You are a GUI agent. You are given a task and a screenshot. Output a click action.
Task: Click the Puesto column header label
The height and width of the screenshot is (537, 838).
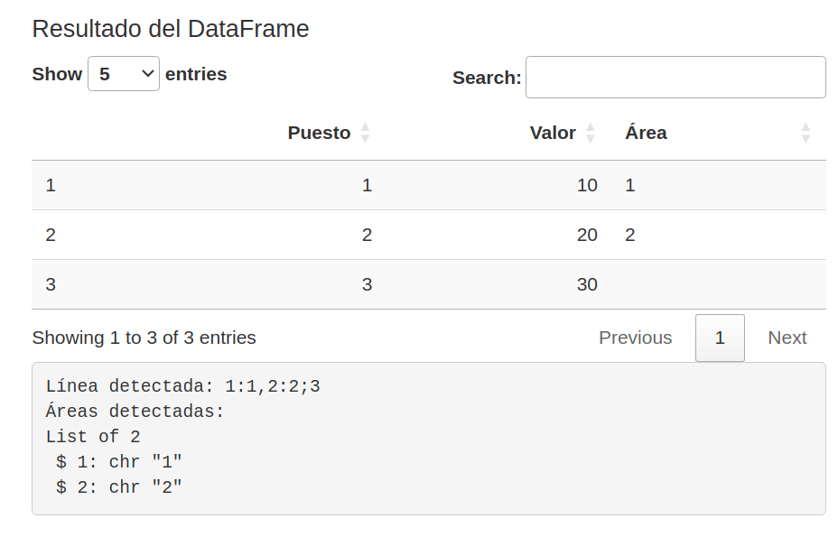tap(319, 133)
